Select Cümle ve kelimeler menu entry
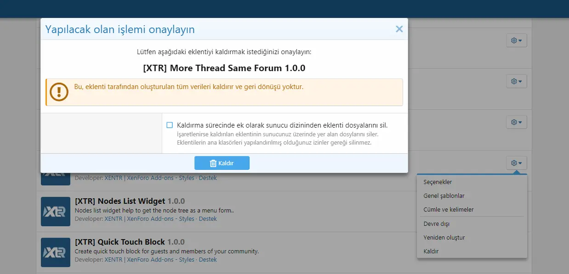This screenshot has width=569, height=274. (x=472, y=209)
